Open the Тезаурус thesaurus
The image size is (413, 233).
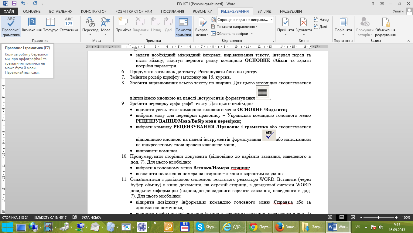[50, 25]
